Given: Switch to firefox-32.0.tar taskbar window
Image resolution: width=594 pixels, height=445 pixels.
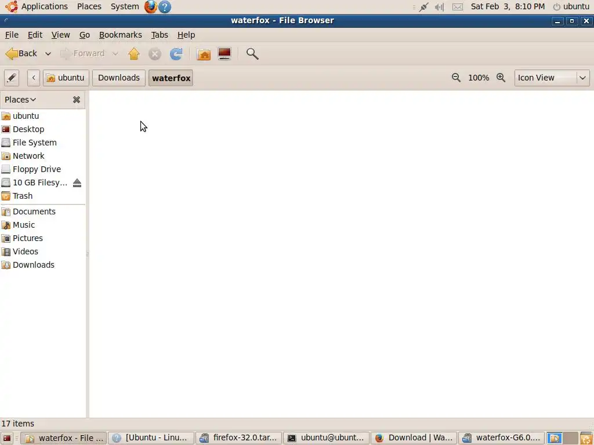Looking at the screenshot, I should tap(238, 438).
